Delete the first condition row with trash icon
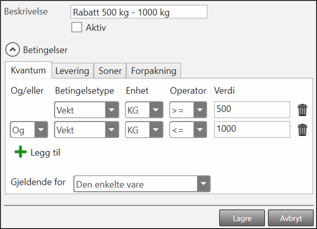 (x=303, y=110)
